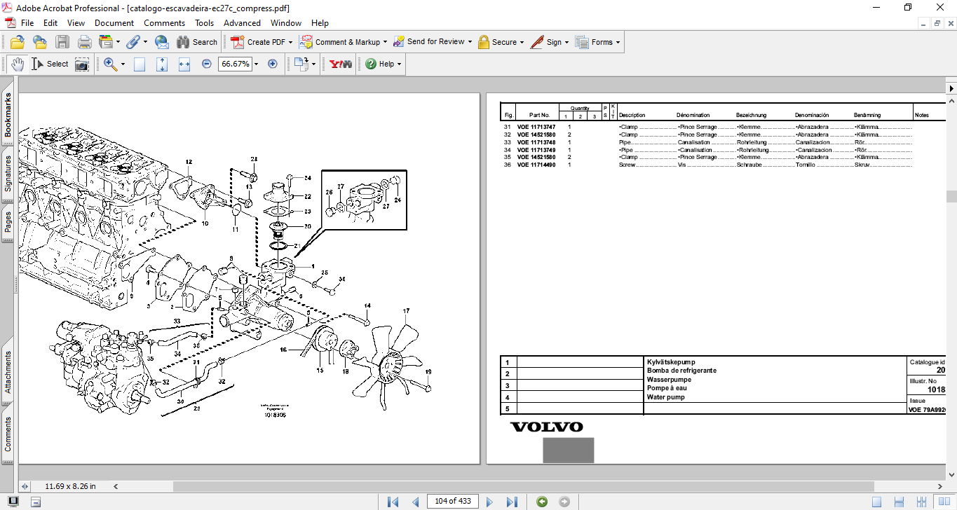Expand the Comment & Markup dropdown
Screen dimensions: 957x510
[x=386, y=42]
